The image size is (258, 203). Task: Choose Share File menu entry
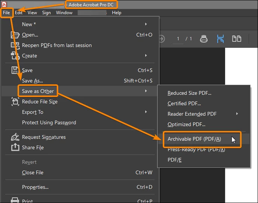(80, 147)
